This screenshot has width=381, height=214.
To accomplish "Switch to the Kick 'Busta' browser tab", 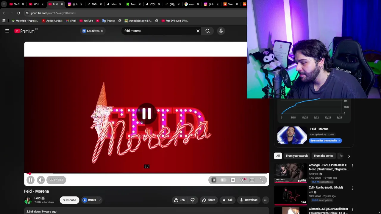I will 133,4.
